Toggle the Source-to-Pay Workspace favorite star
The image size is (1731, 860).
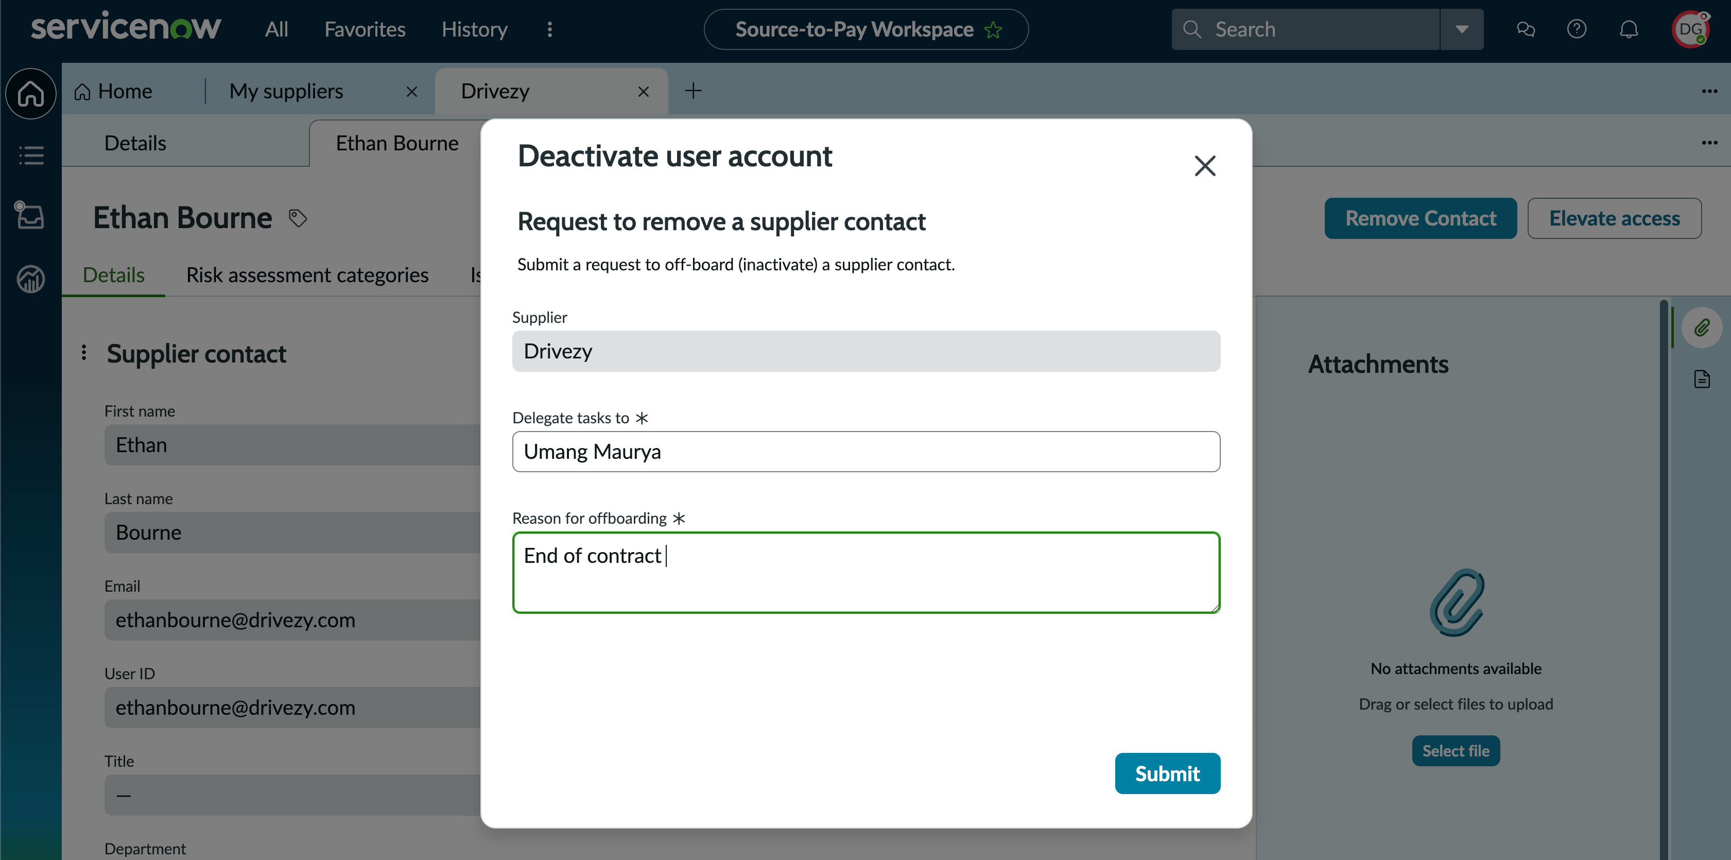tap(993, 29)
